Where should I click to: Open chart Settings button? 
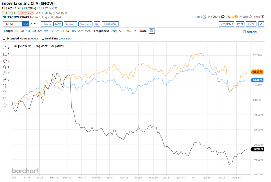point(70,24)
